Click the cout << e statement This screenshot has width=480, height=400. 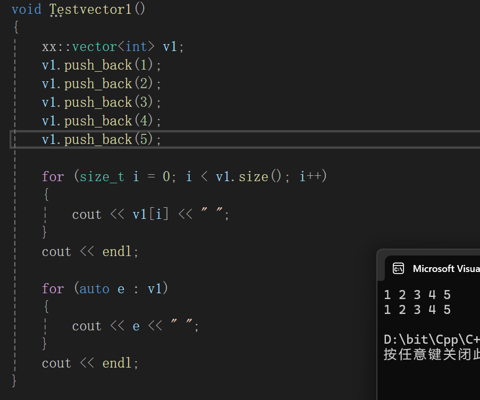[136, 326]
